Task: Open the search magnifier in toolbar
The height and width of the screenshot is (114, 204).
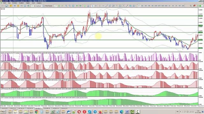Action: [191, 6]
